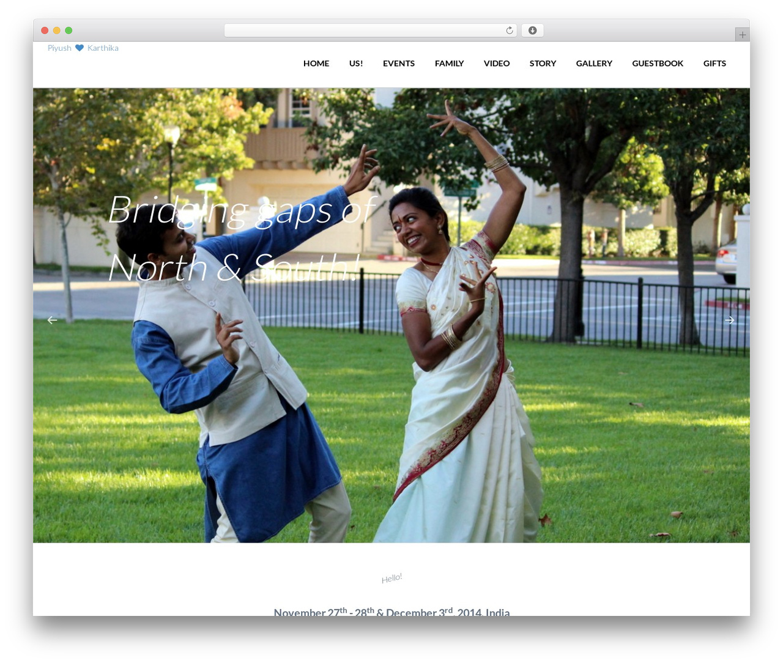Click the Piyush name in logo
The width and height of the screenshot is (783, 663).
point(59,48)
